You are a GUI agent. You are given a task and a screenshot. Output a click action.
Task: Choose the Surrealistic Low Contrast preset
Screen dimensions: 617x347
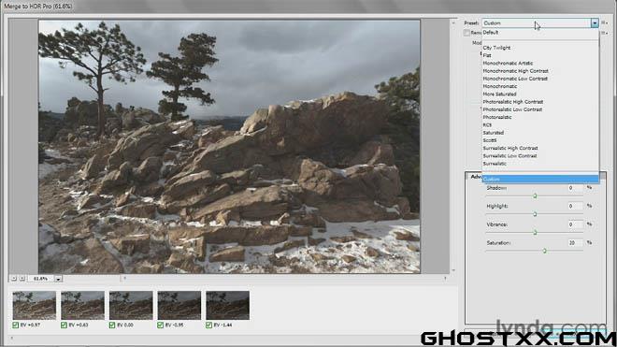click(x=540, y=155)
